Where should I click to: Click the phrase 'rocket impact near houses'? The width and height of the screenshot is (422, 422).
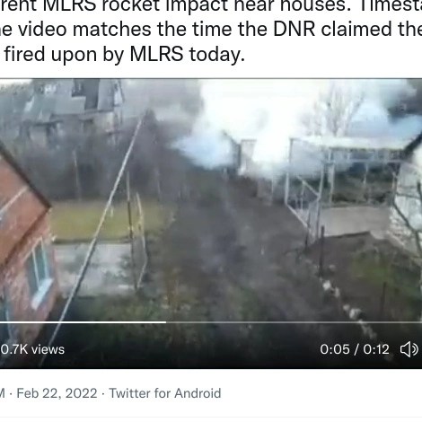[x=226, y=5]
